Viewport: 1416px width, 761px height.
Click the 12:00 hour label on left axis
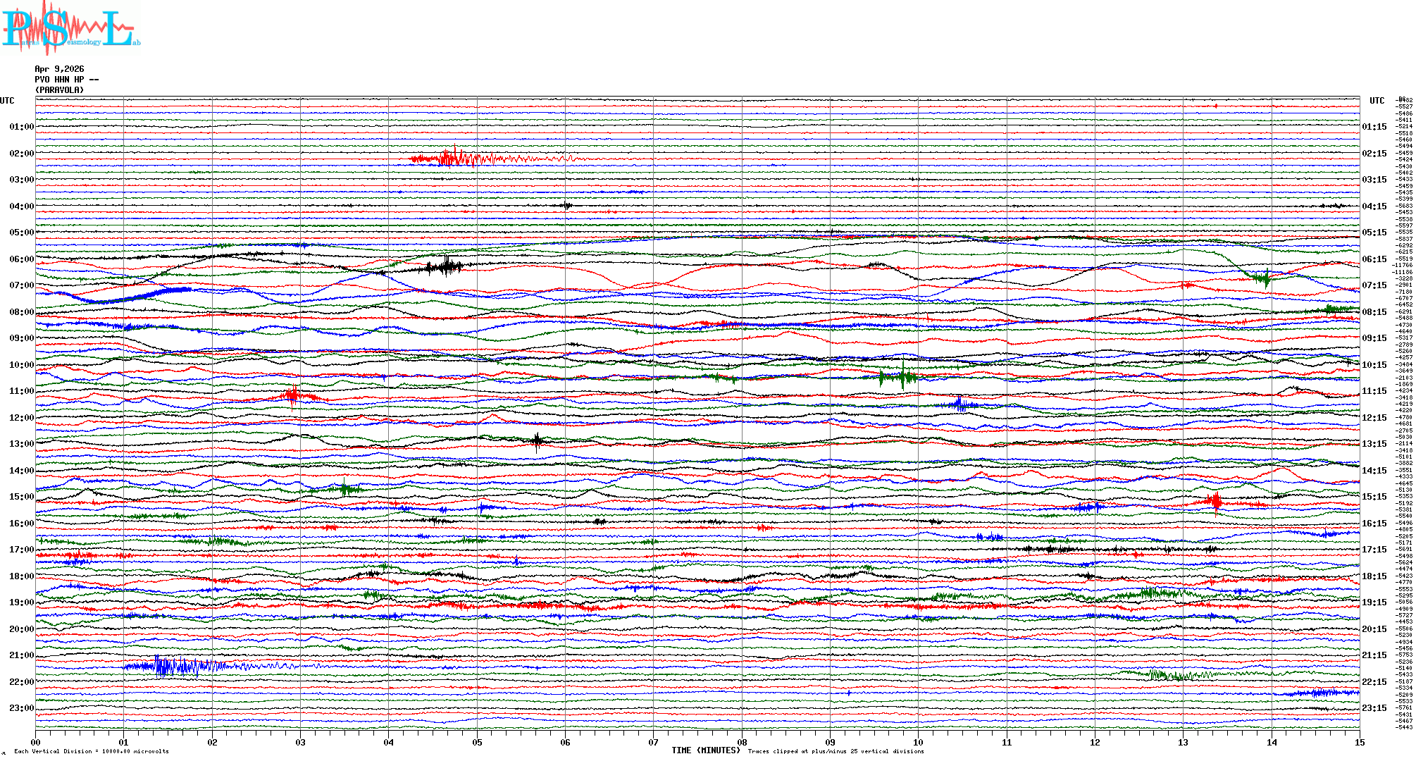pyautogui.click(x=21, y=418)
